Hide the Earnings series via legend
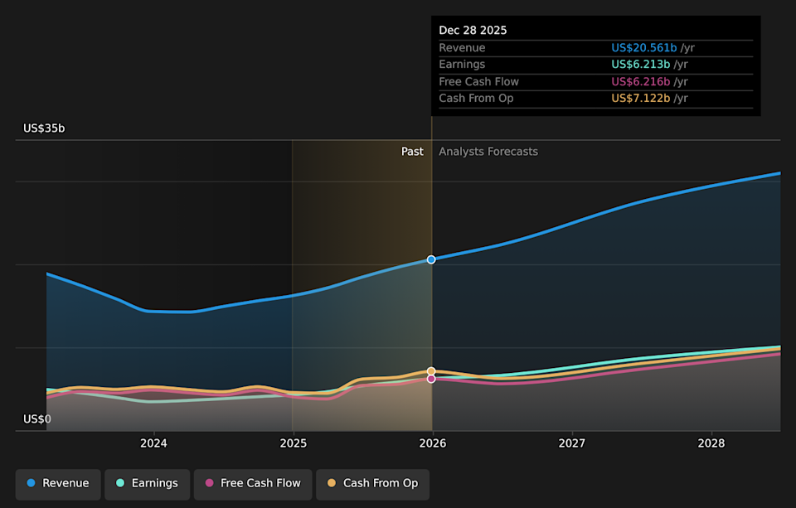Image resolution: width=796 pixels, height=508 pixels. [146, 484]
